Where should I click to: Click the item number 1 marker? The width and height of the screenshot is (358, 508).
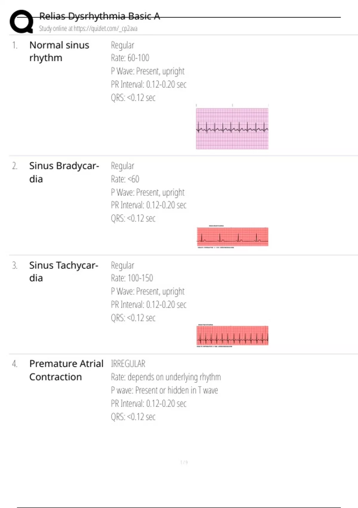[15, 45]
